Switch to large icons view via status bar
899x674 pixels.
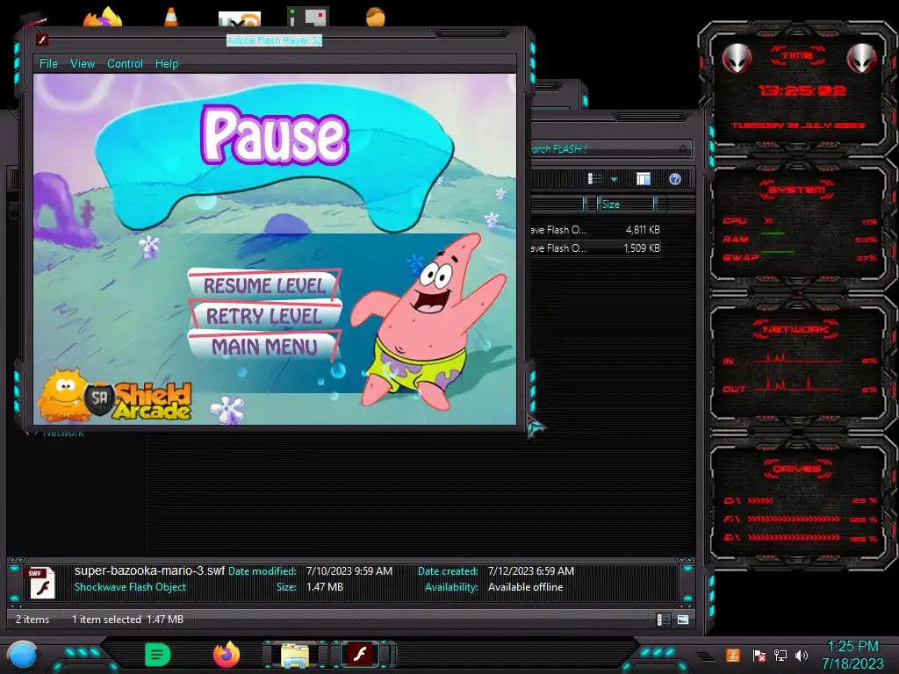683,620
